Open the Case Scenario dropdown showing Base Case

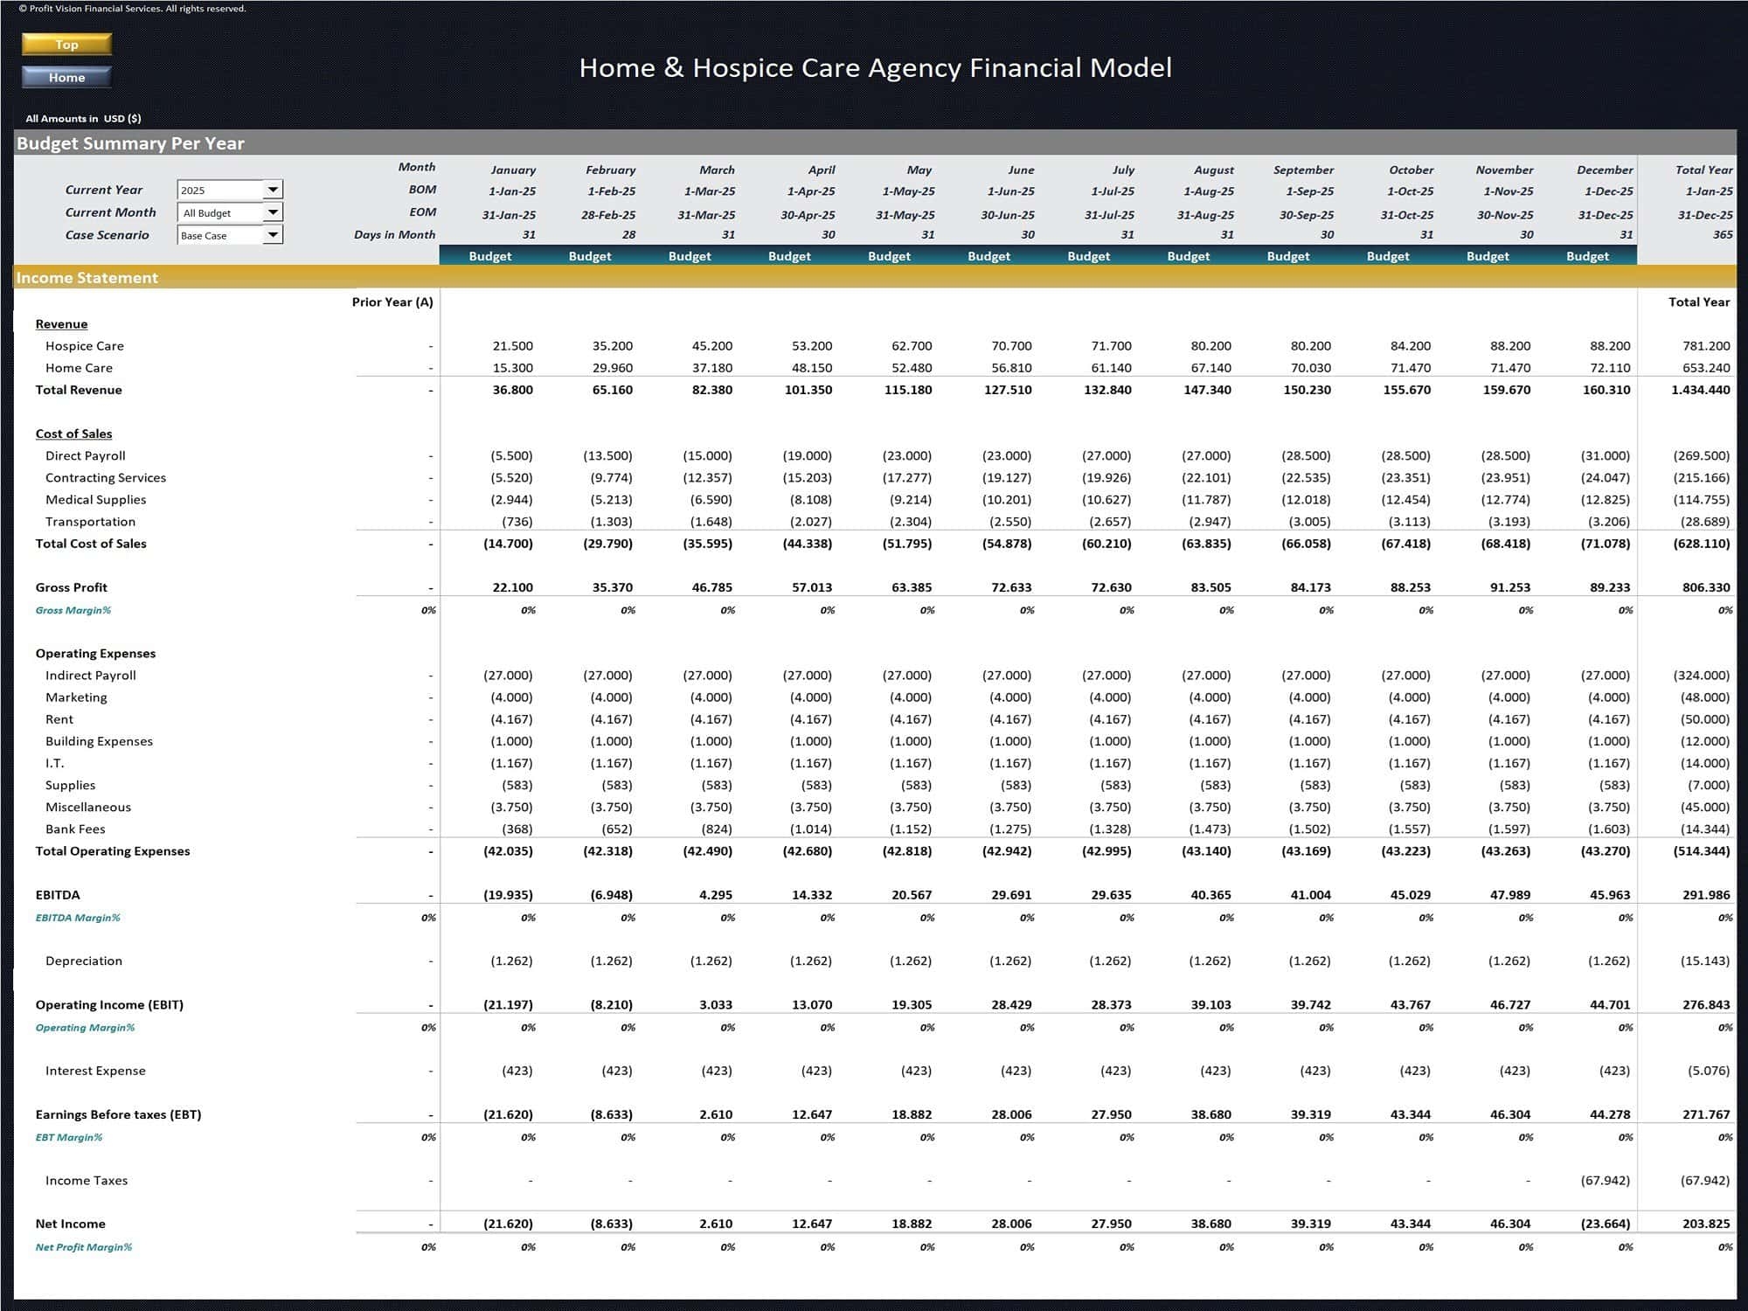[x=273, y=234]
